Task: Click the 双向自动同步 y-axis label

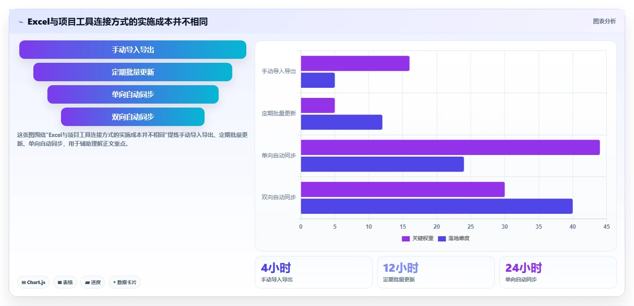Action: [279, 198]
